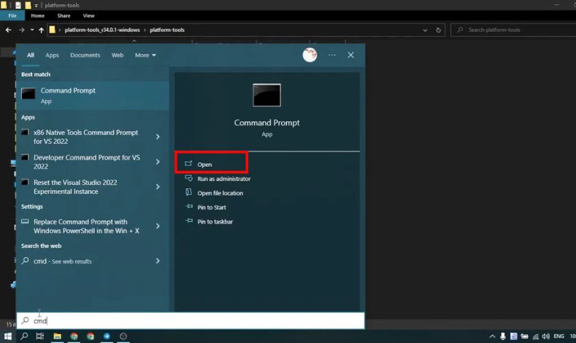Image resolution: width=576 pixels, height=343 pixels.
Task: Expand the cmd web results chevron
Action: 158,261
